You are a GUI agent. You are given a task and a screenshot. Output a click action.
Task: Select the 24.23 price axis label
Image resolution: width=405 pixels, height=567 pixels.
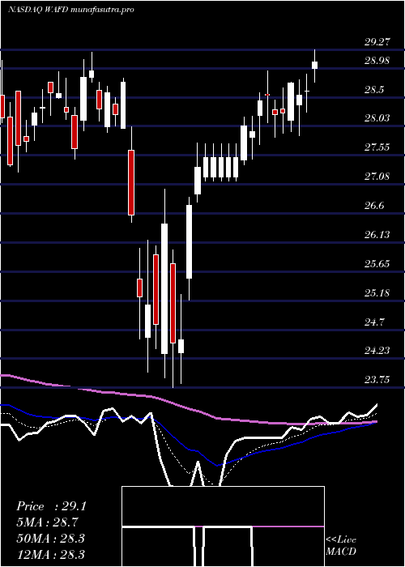[377, 351]
